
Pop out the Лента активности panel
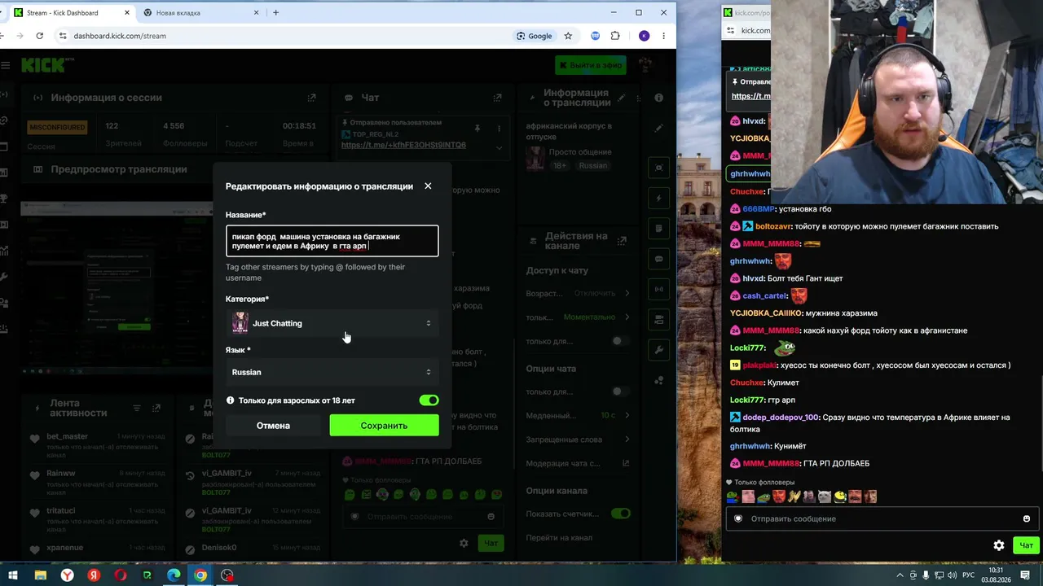click(x=156, y=408)
